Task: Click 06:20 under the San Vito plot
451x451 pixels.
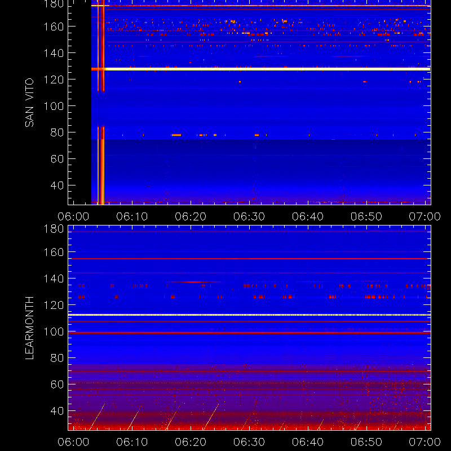Action: (x=191, y=216)
